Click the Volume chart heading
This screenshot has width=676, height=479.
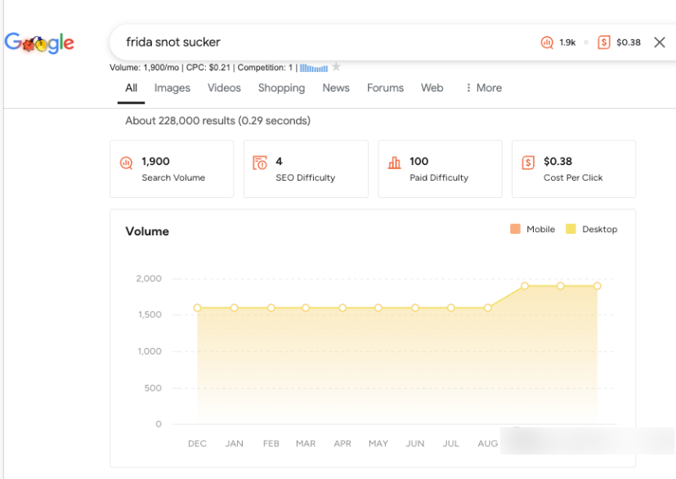pos(147,231)
